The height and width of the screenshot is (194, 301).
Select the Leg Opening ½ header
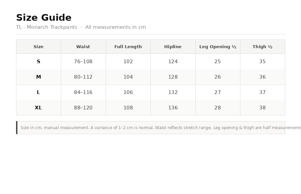pos(218,47)
